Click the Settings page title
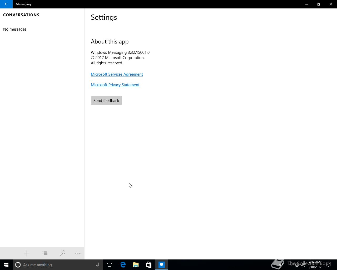337x270 pixels. (104, 17)
